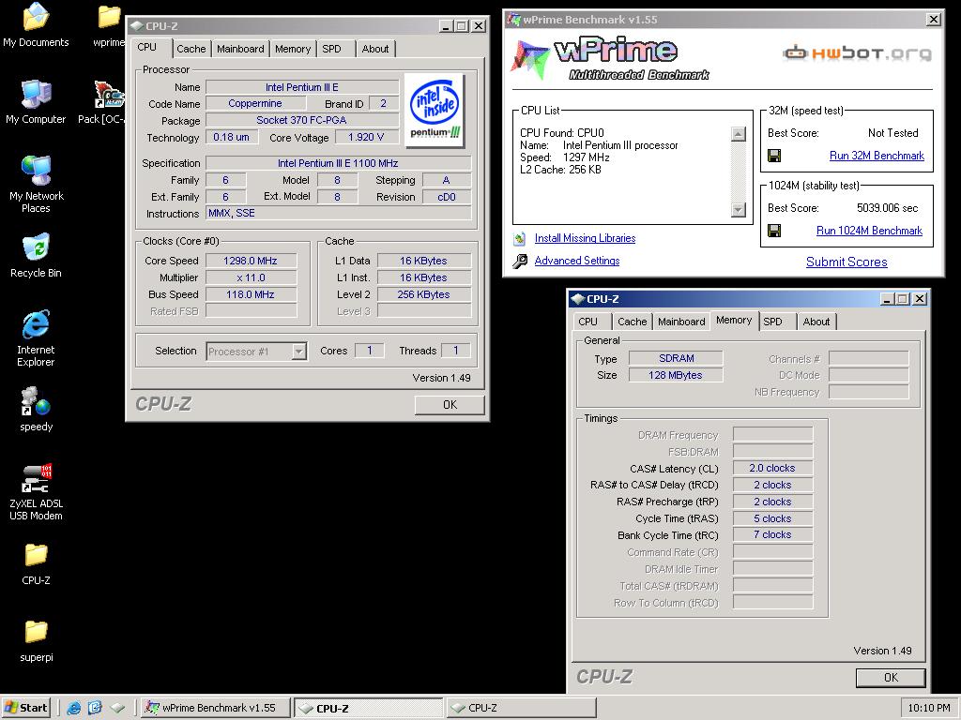Image resolution: width=961 pixels, height=720 pixels.
Task: Click the HWBOT.org logo
Action: coord(857,53)
